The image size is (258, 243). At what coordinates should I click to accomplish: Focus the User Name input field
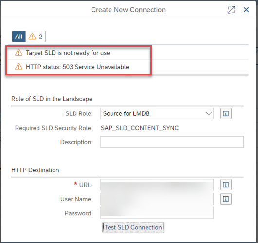(157, 199)
